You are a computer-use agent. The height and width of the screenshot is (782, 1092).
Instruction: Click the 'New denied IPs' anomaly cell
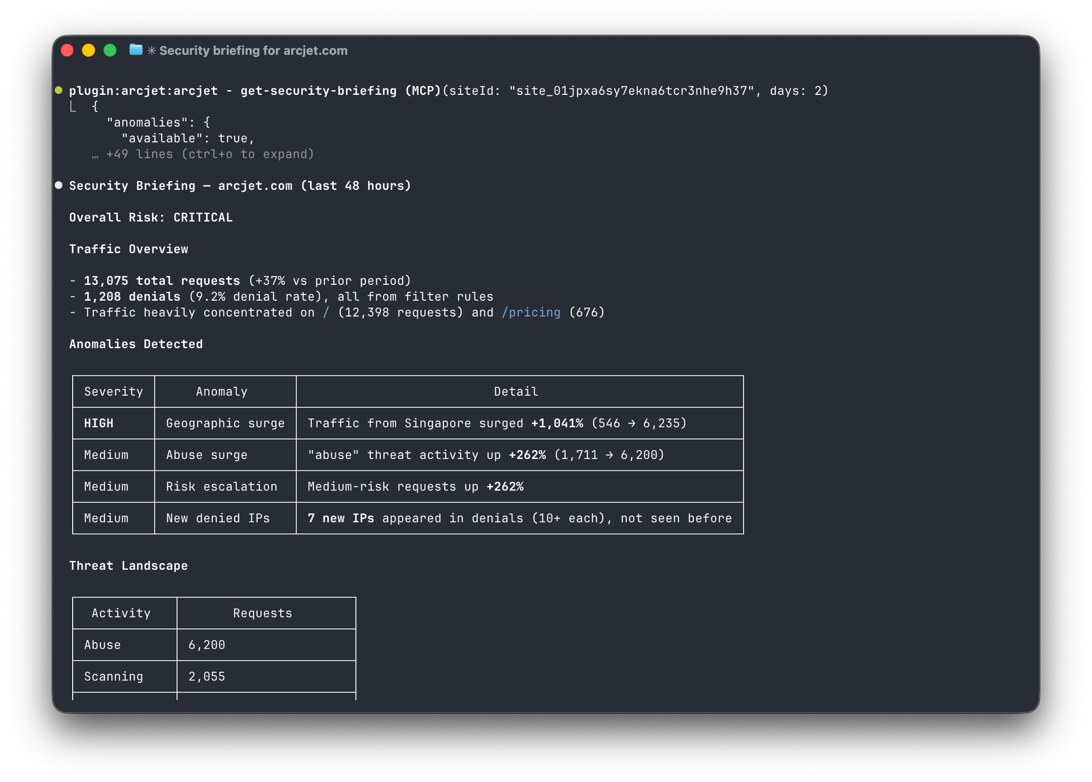click(x=218, y=518)
